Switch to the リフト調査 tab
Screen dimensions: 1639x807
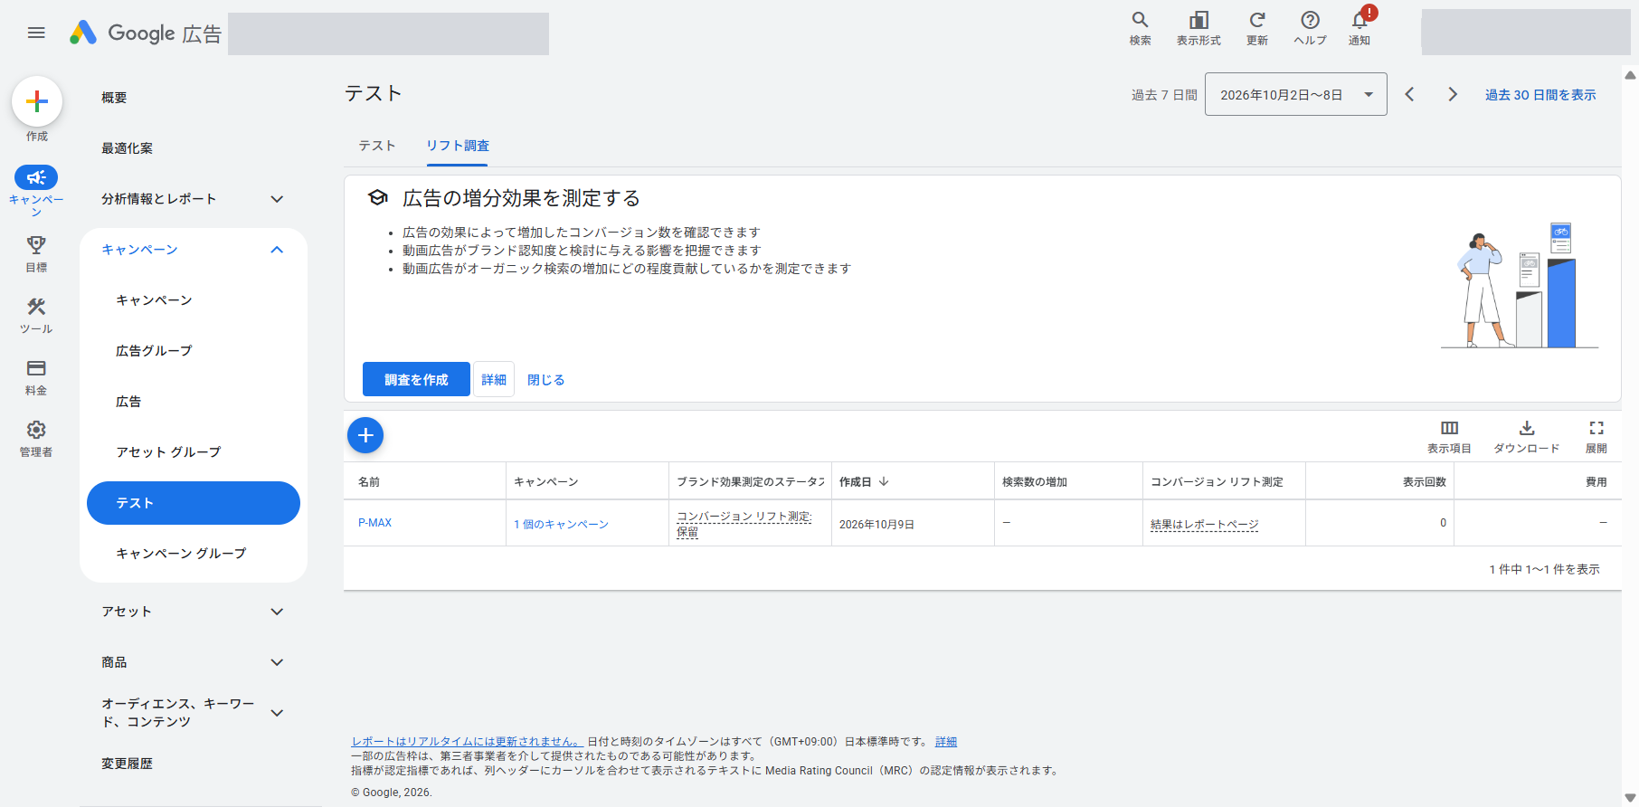click(458, 146)
